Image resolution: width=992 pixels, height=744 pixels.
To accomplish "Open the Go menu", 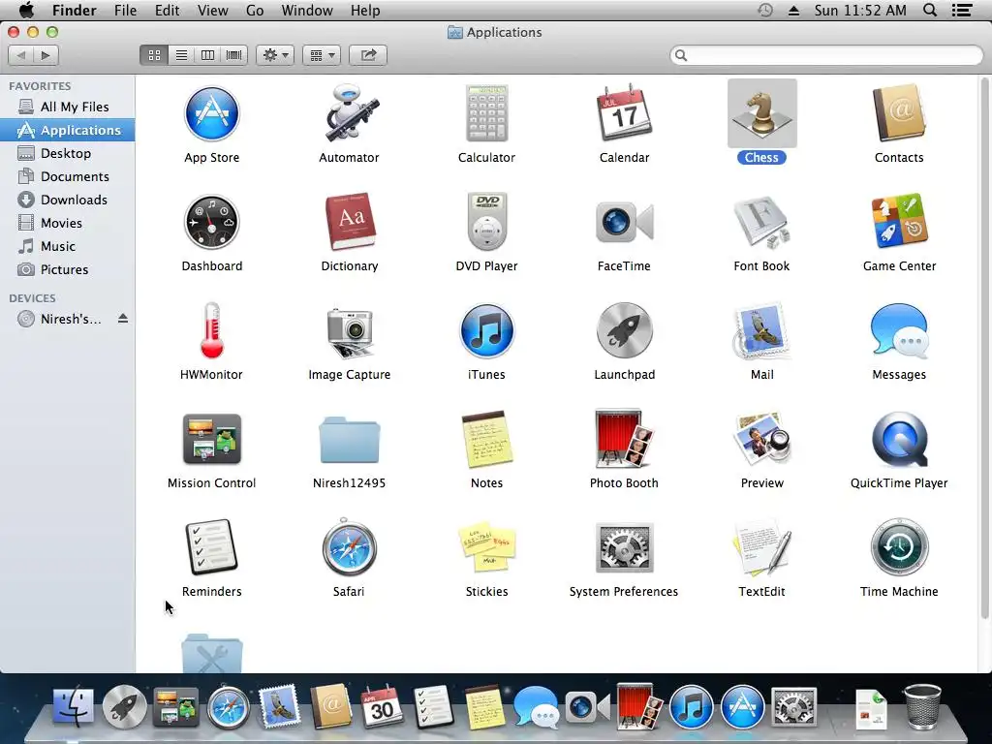I will point(255,10).
